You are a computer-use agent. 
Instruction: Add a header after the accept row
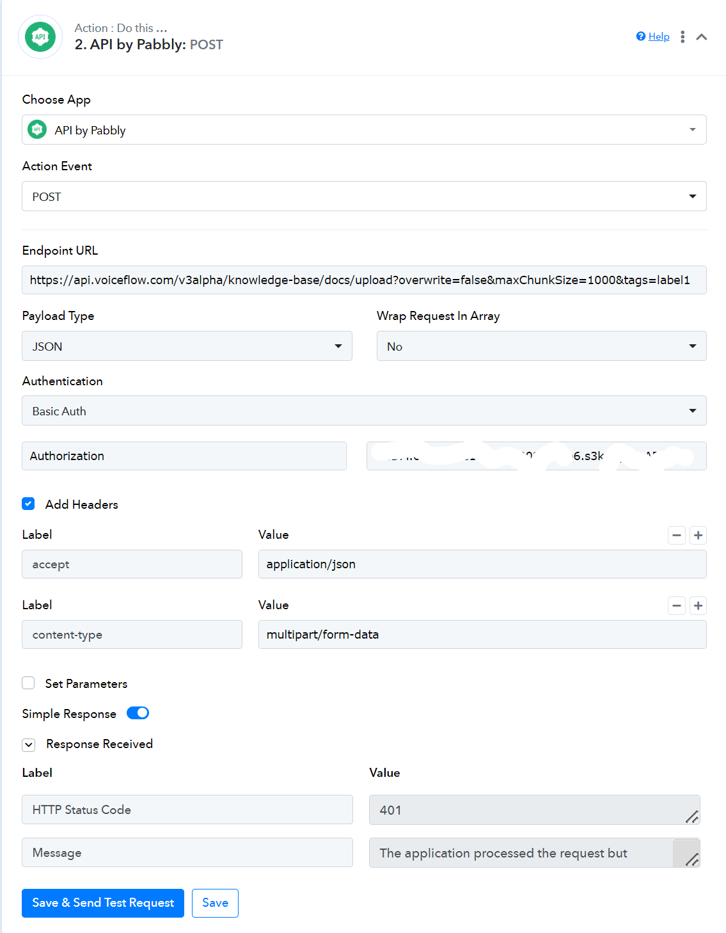coord(698,535)
